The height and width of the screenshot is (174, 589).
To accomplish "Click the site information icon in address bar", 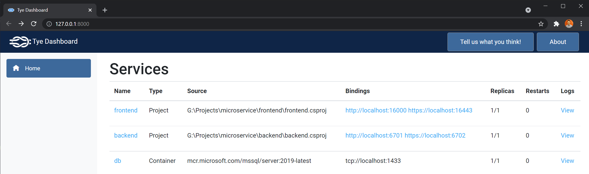I will tap(49, 24).
